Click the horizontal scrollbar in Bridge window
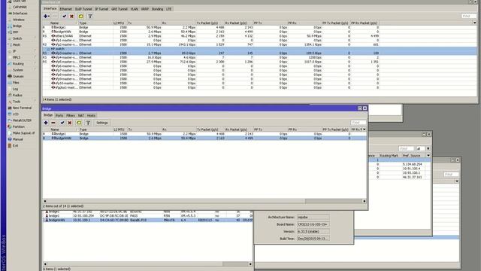 point(204,201)
